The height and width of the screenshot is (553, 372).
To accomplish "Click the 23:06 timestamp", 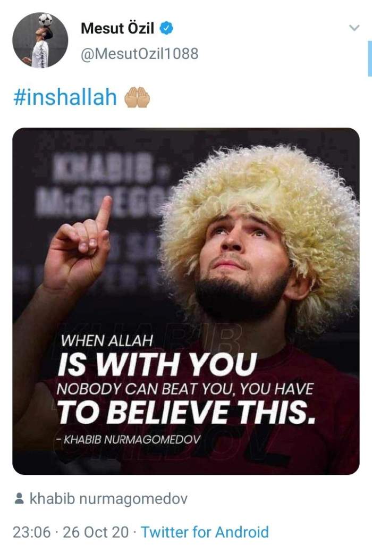I will pos(32,532).
